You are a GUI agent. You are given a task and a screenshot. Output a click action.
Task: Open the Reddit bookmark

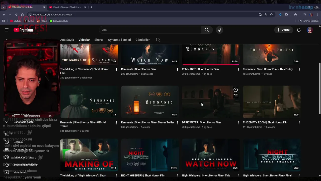pyautogui.click(x=42, y=21)
